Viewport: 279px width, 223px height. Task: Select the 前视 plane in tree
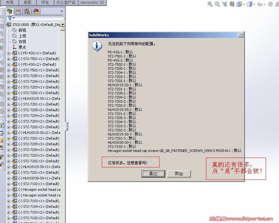click(19, 30)
